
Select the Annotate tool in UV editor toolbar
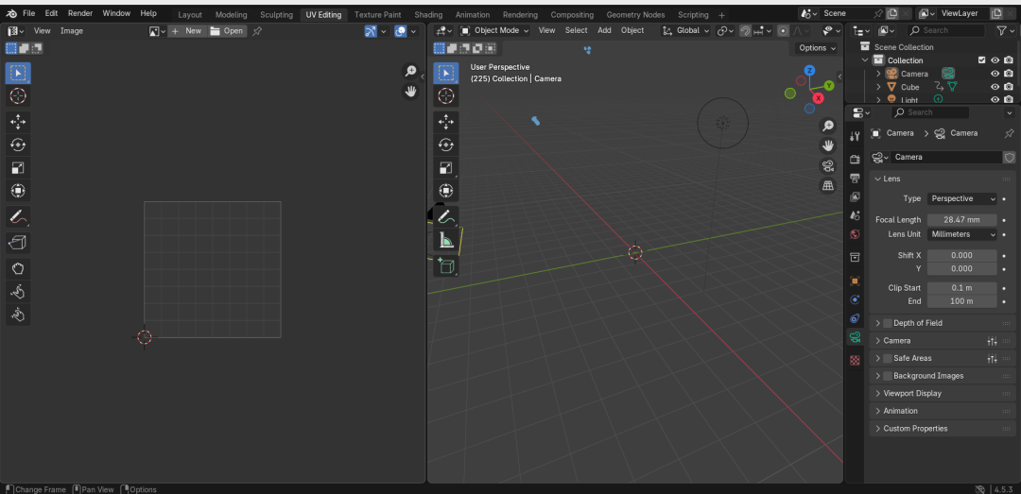point(18,216)
